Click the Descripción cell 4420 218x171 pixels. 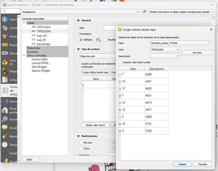coord(156,89)
